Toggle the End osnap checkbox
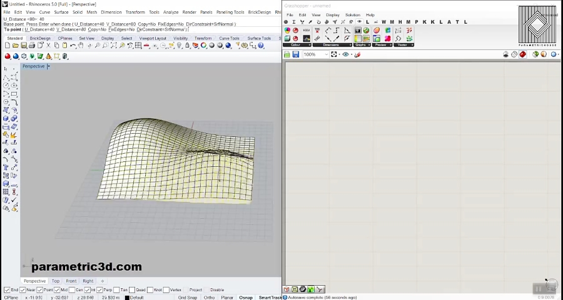The height and width of the screenshot is (300, 563). click(x=7, y=290)
